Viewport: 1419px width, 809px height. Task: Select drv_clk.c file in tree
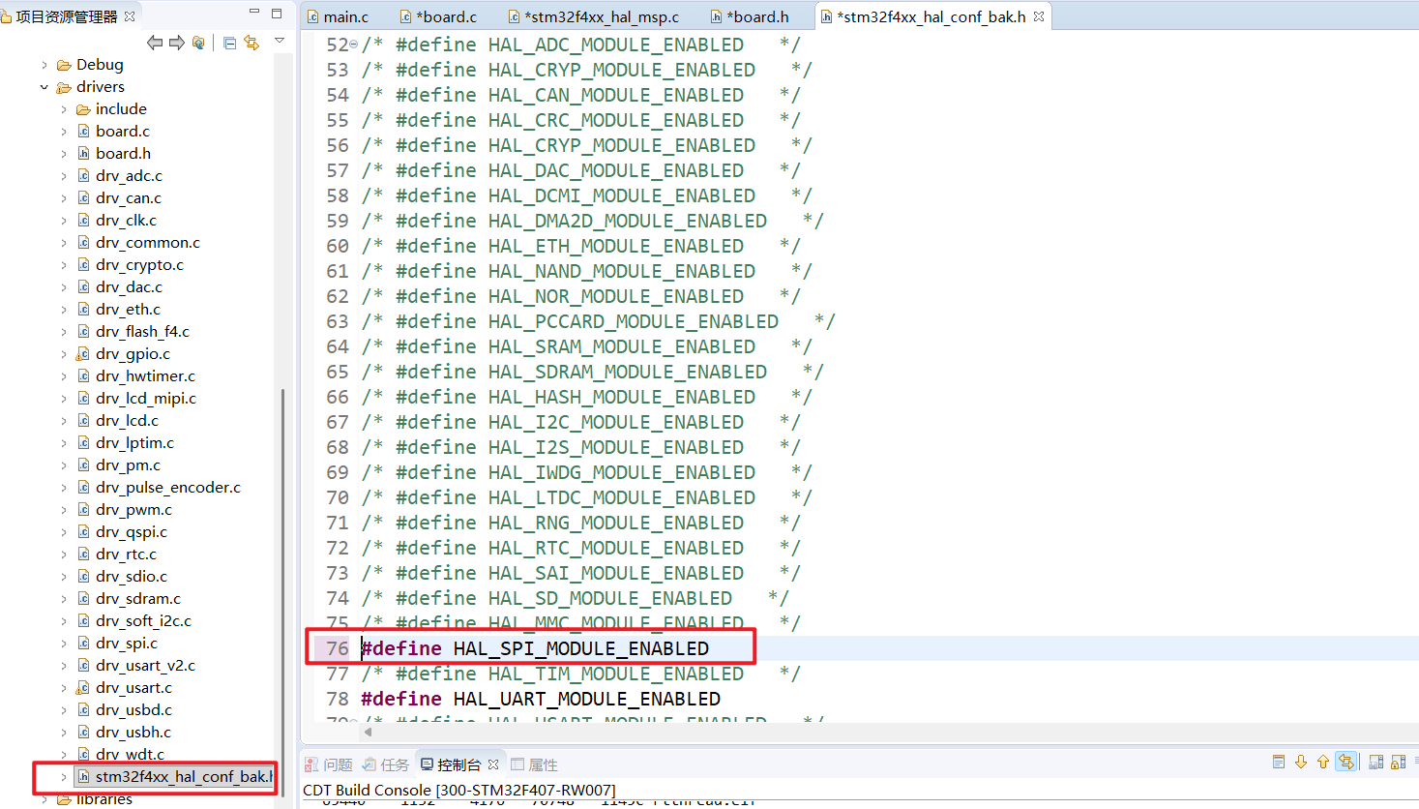pyautogui.click(x=126, y=221)
